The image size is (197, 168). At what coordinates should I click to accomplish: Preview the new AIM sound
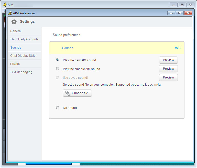[x=168, y=60]
